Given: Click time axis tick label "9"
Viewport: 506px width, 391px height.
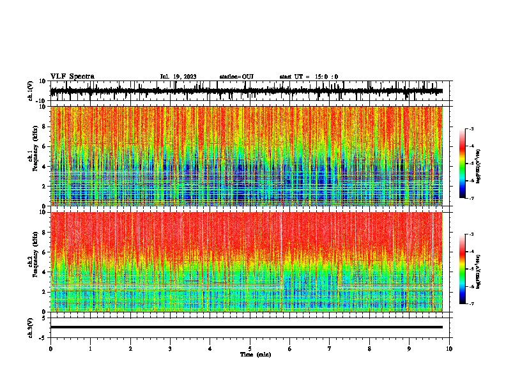Looking at the screenshot, I should [409, 349].
